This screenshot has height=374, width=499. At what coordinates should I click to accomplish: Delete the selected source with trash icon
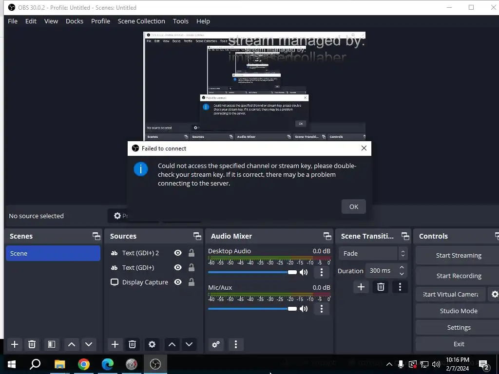[x=133, y=344]
